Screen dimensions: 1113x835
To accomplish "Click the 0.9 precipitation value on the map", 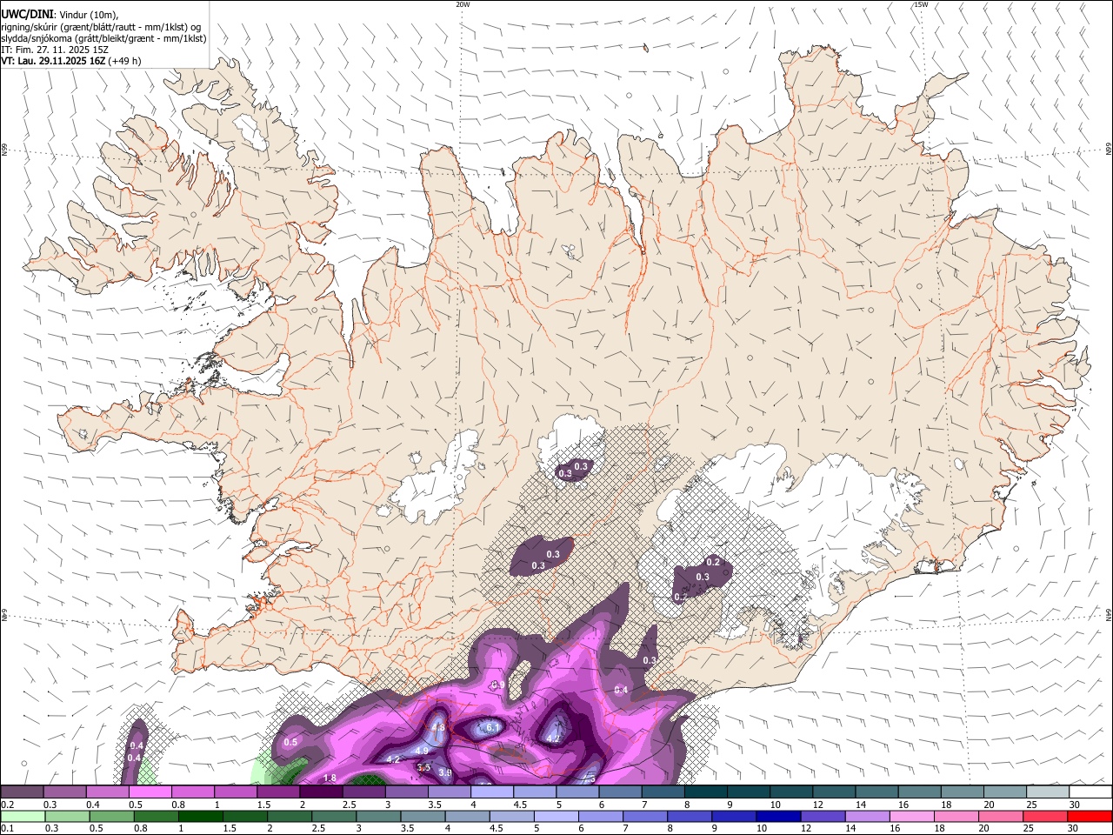I will 498,685.
